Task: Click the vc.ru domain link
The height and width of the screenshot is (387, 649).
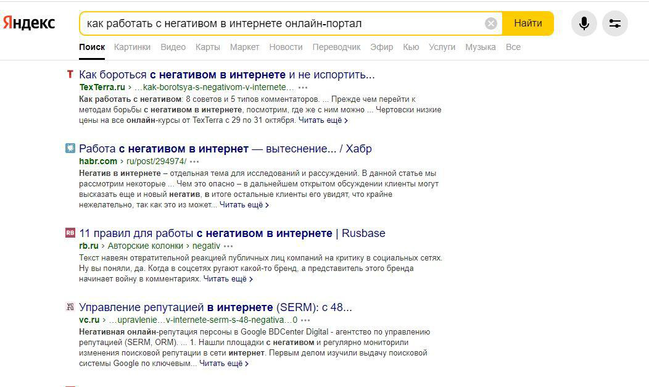Action: coord(89,320)
